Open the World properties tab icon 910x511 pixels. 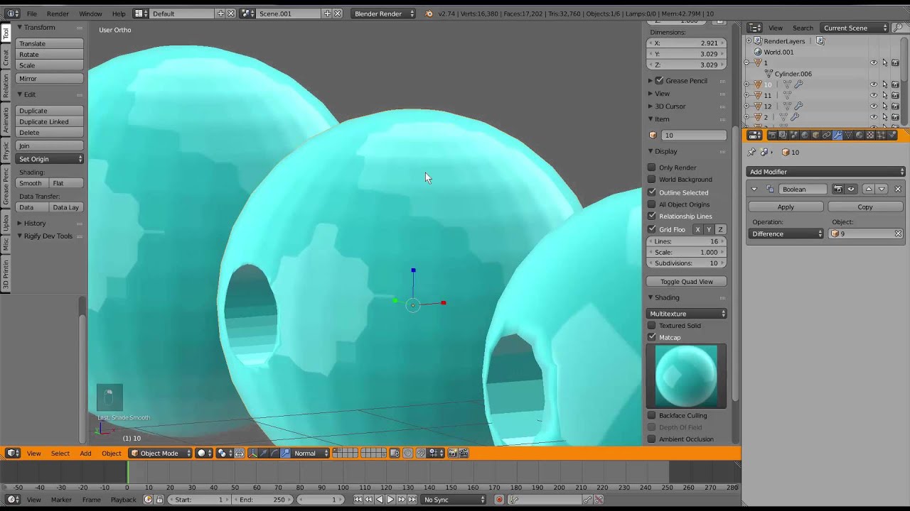pos(805,135)
